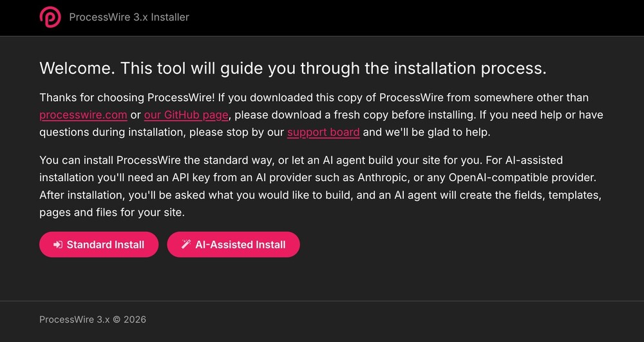Click the © copyright symbol in the footer

coord(116,319)
